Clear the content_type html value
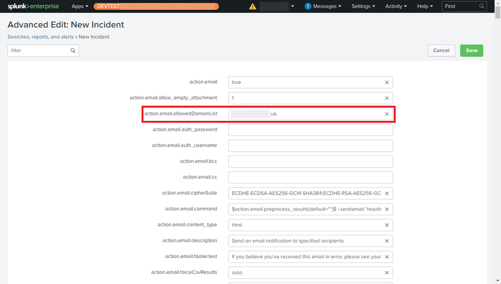 click(x=387, y=225)
